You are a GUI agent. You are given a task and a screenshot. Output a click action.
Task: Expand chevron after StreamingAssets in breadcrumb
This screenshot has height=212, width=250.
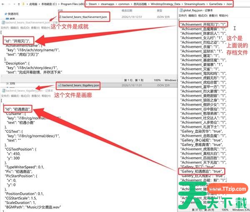pyautogui.click(x=207, y=4)
